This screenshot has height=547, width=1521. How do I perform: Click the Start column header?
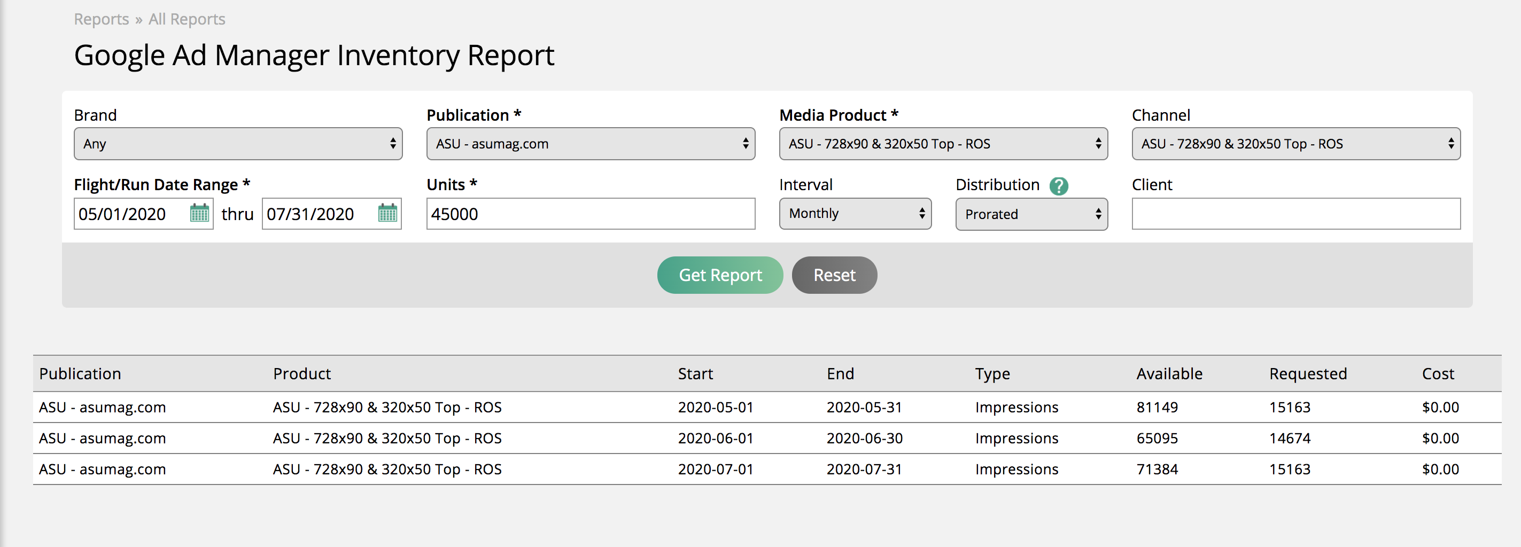click(x=695, y=373)
